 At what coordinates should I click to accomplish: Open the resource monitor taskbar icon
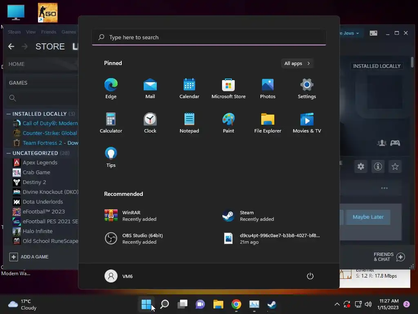[254, 304]
